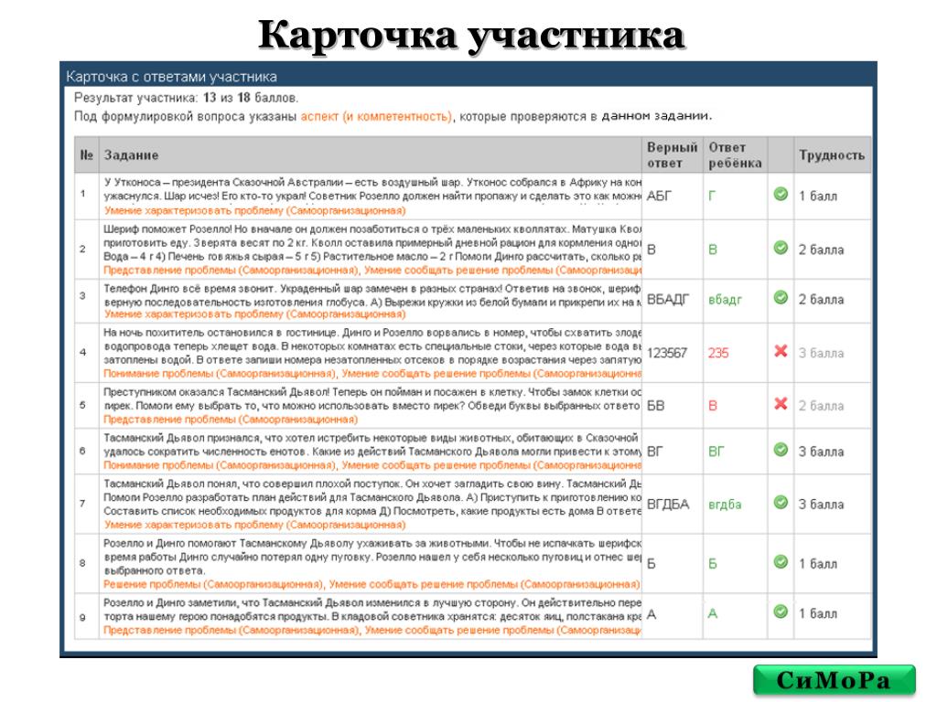Click the green СиМоРа button
The width and height of the screenshot is (937, 702).
(834, 680)
